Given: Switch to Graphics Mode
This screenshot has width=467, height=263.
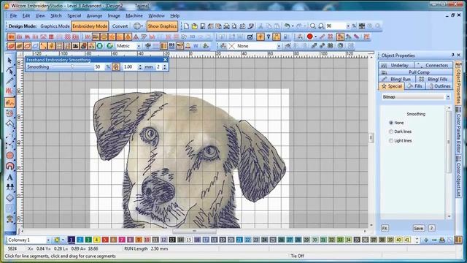Looking at the screenshot, I should pos(55,26).
